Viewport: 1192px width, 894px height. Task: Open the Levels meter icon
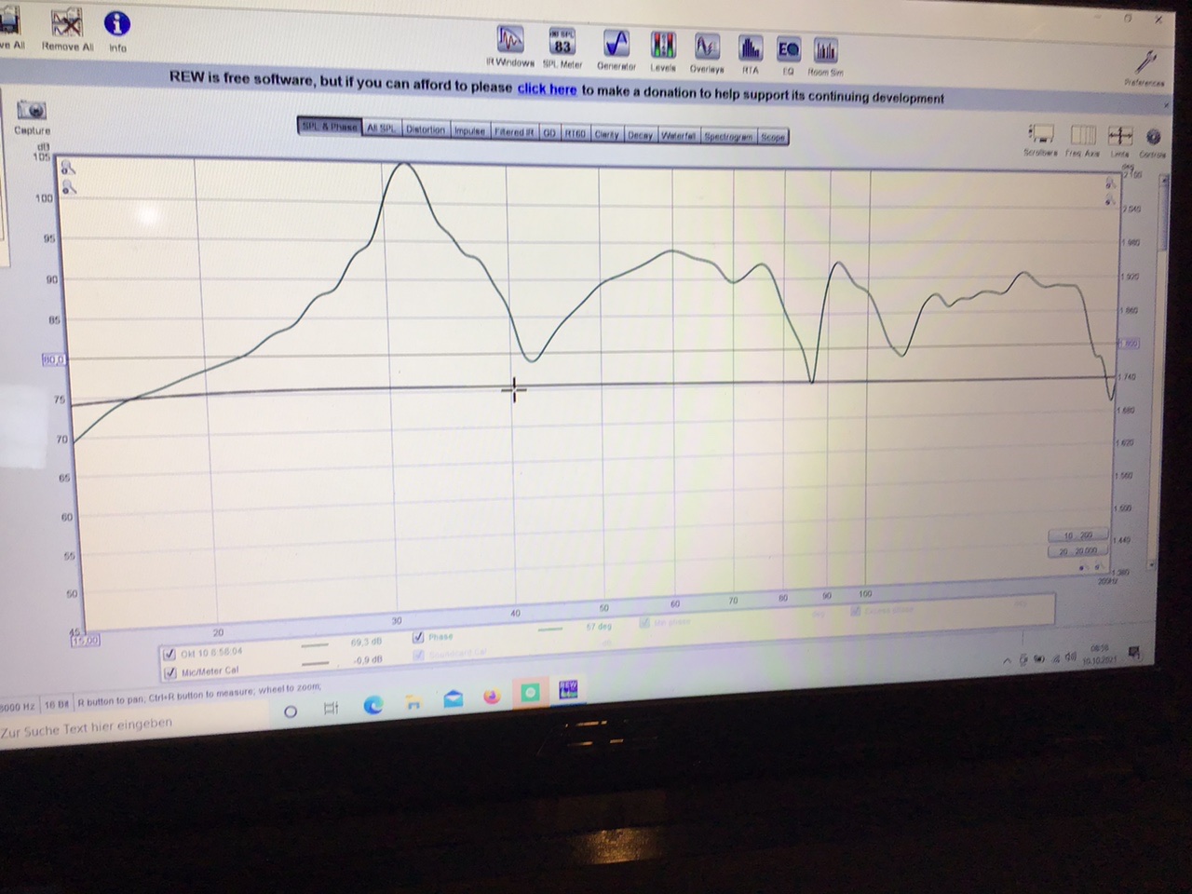(x=663, y=47)
